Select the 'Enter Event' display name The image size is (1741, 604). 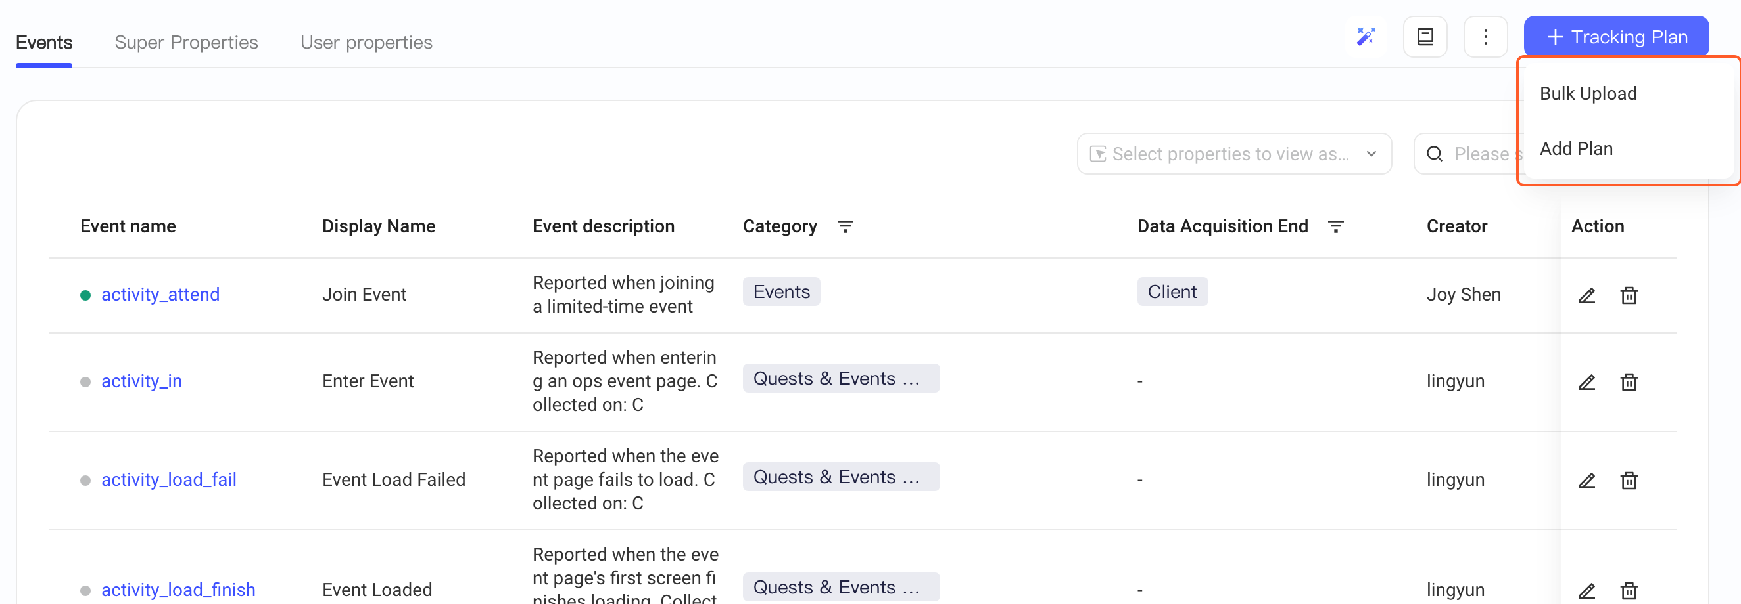click(x=368, y=381)
